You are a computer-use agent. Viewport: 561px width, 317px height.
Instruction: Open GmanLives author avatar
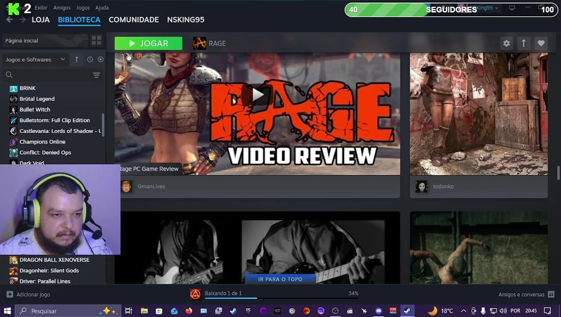point(126,186)
